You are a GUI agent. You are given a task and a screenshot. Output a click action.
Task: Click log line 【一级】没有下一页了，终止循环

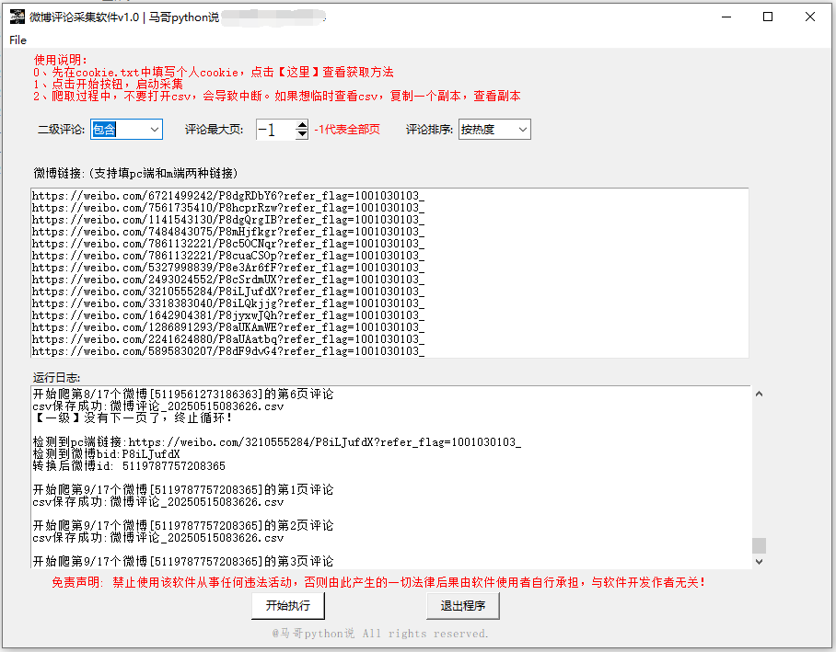[133, 418]
